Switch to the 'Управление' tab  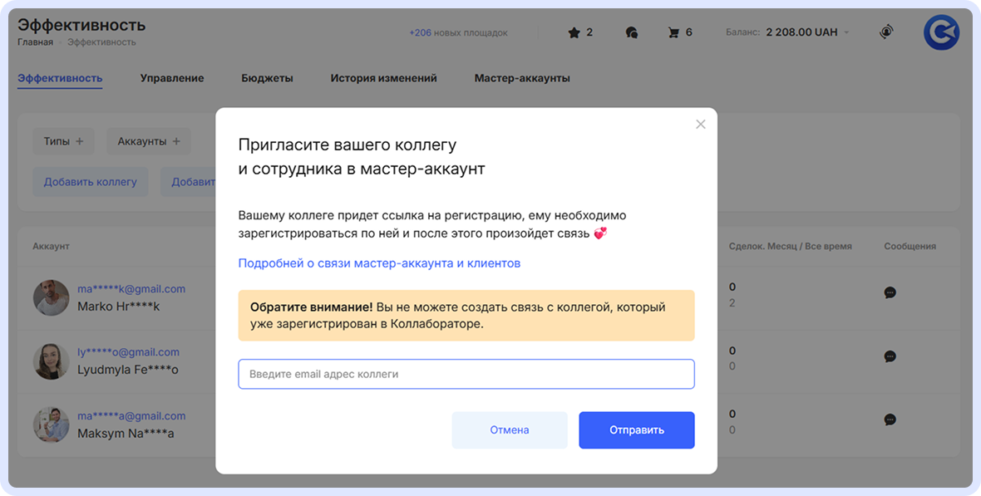pos(172,78)
